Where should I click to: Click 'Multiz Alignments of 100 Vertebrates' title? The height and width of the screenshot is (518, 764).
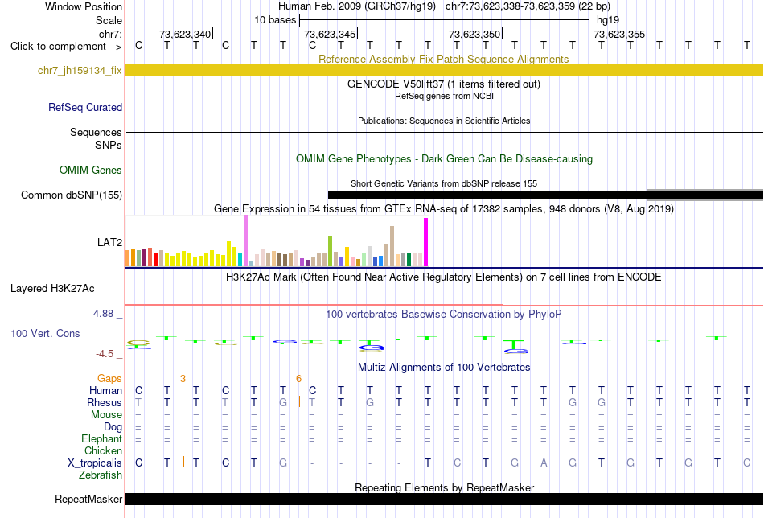444,367
